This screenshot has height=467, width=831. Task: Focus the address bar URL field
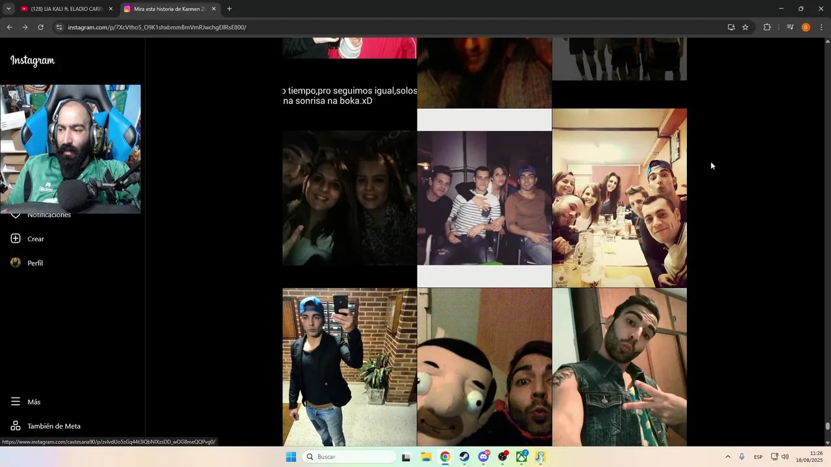click(390, 27)
